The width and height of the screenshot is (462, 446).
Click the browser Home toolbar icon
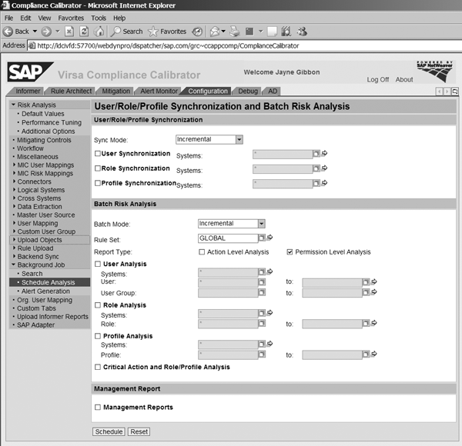tap(99, 32)
